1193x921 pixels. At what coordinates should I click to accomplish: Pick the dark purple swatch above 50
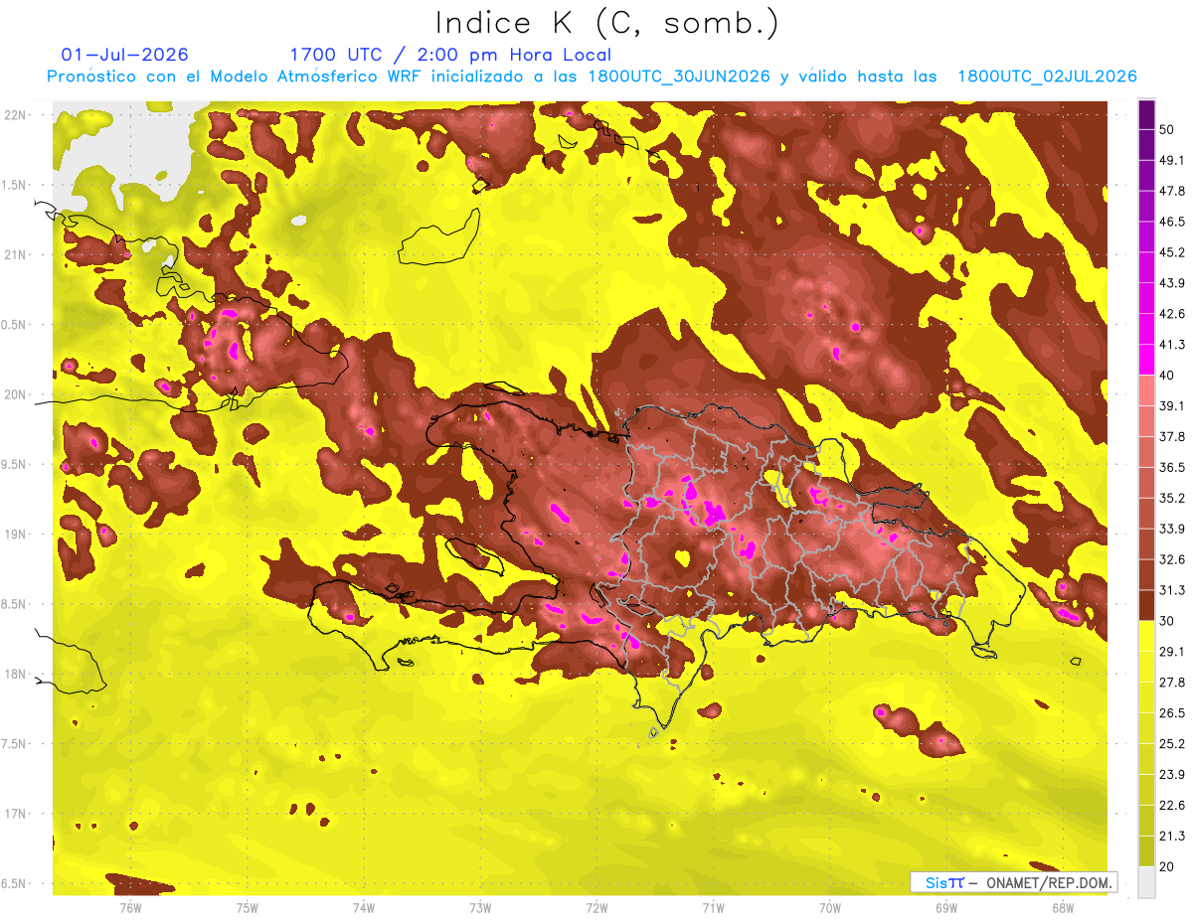pos(1146,114)
